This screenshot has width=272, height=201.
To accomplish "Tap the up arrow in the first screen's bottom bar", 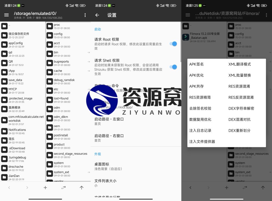I will click(x=82, y=188).
